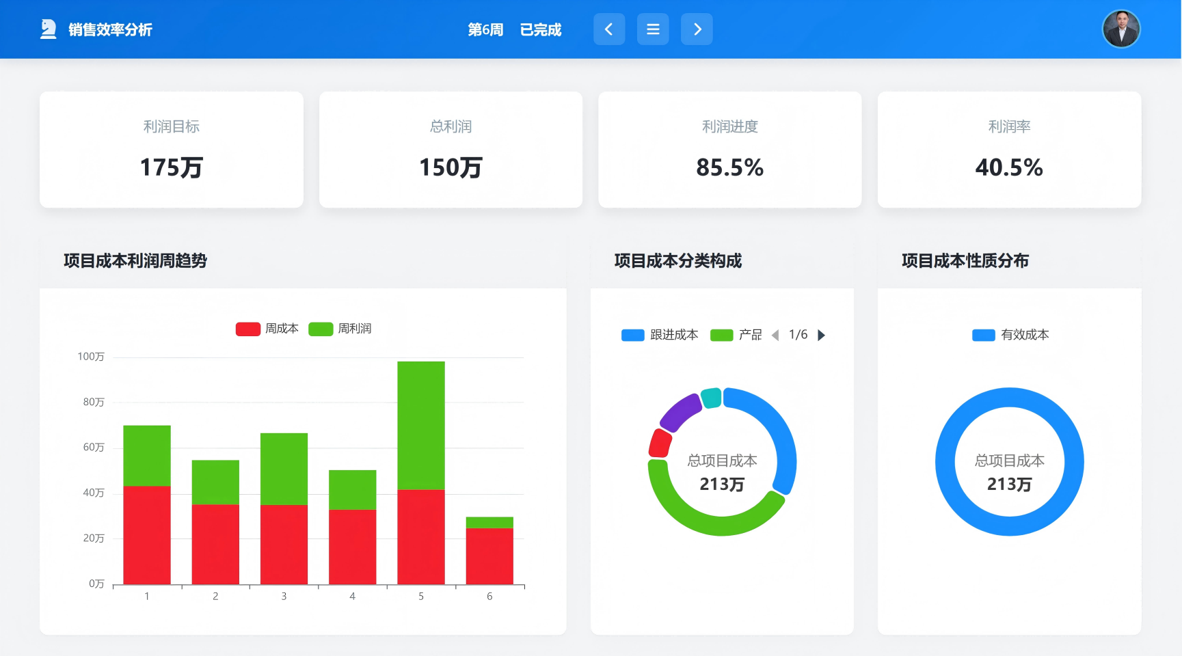Navigate to previous week with left chevron icon
Screen dimensions: 1182x656
pyautogui.click(x=608, y=29)
